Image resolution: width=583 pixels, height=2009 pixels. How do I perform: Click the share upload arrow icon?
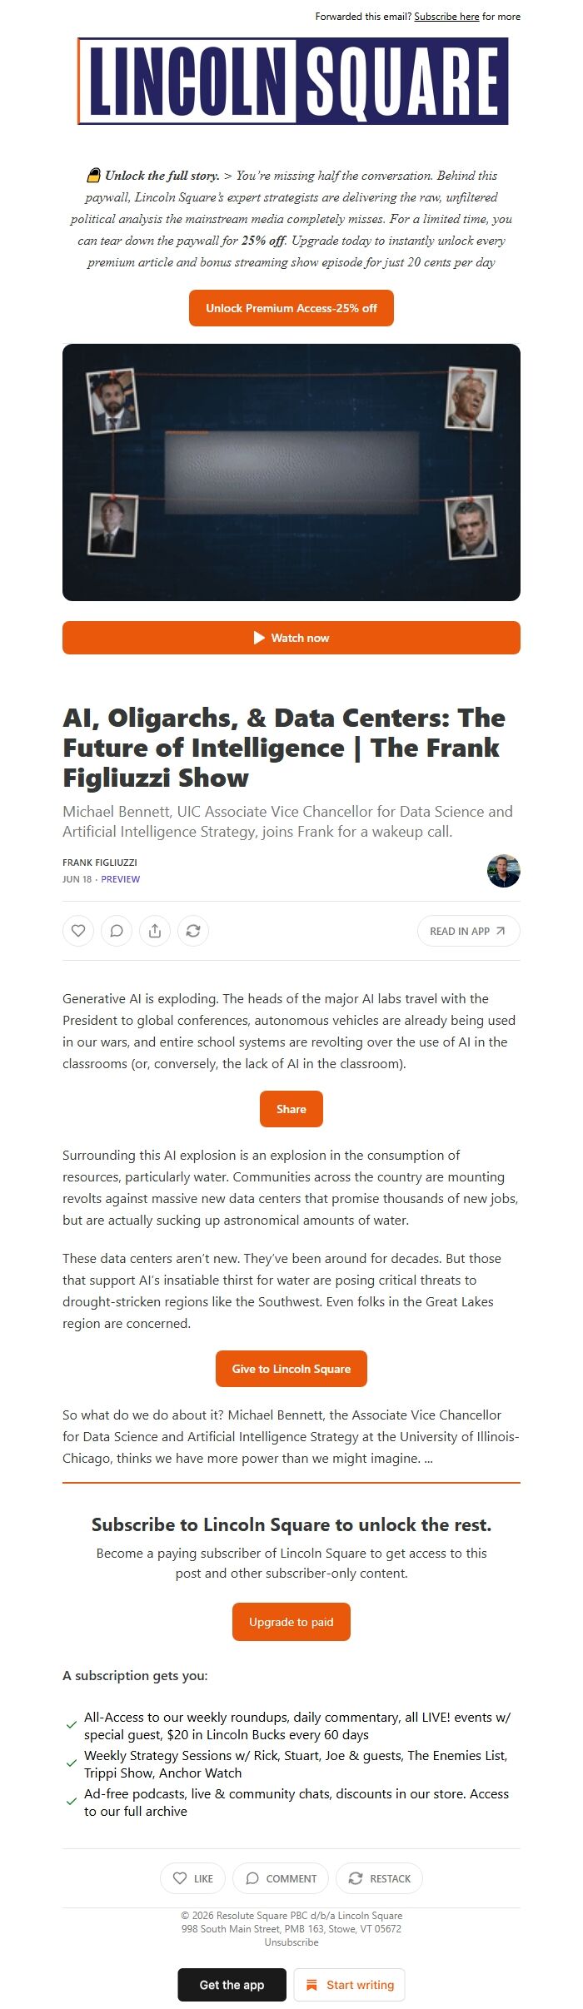tap(155, 931)
